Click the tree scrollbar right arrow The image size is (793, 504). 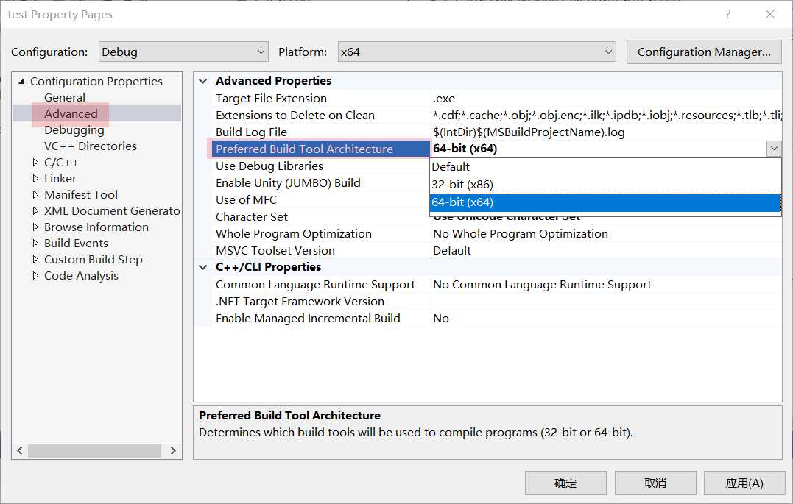coord(173,450)
